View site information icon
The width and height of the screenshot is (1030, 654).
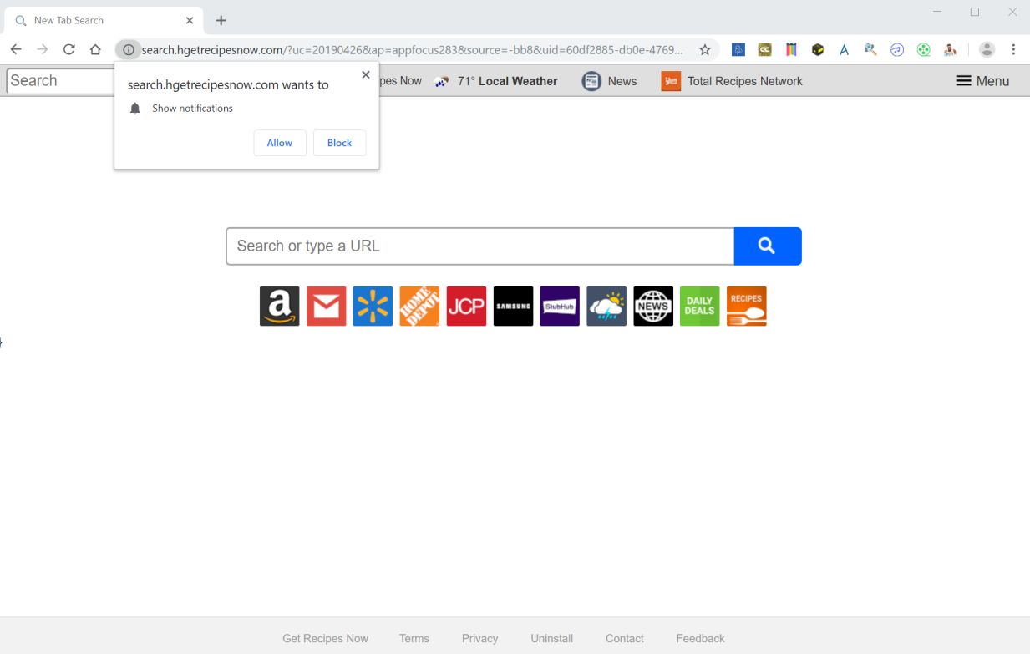point(128,49)
